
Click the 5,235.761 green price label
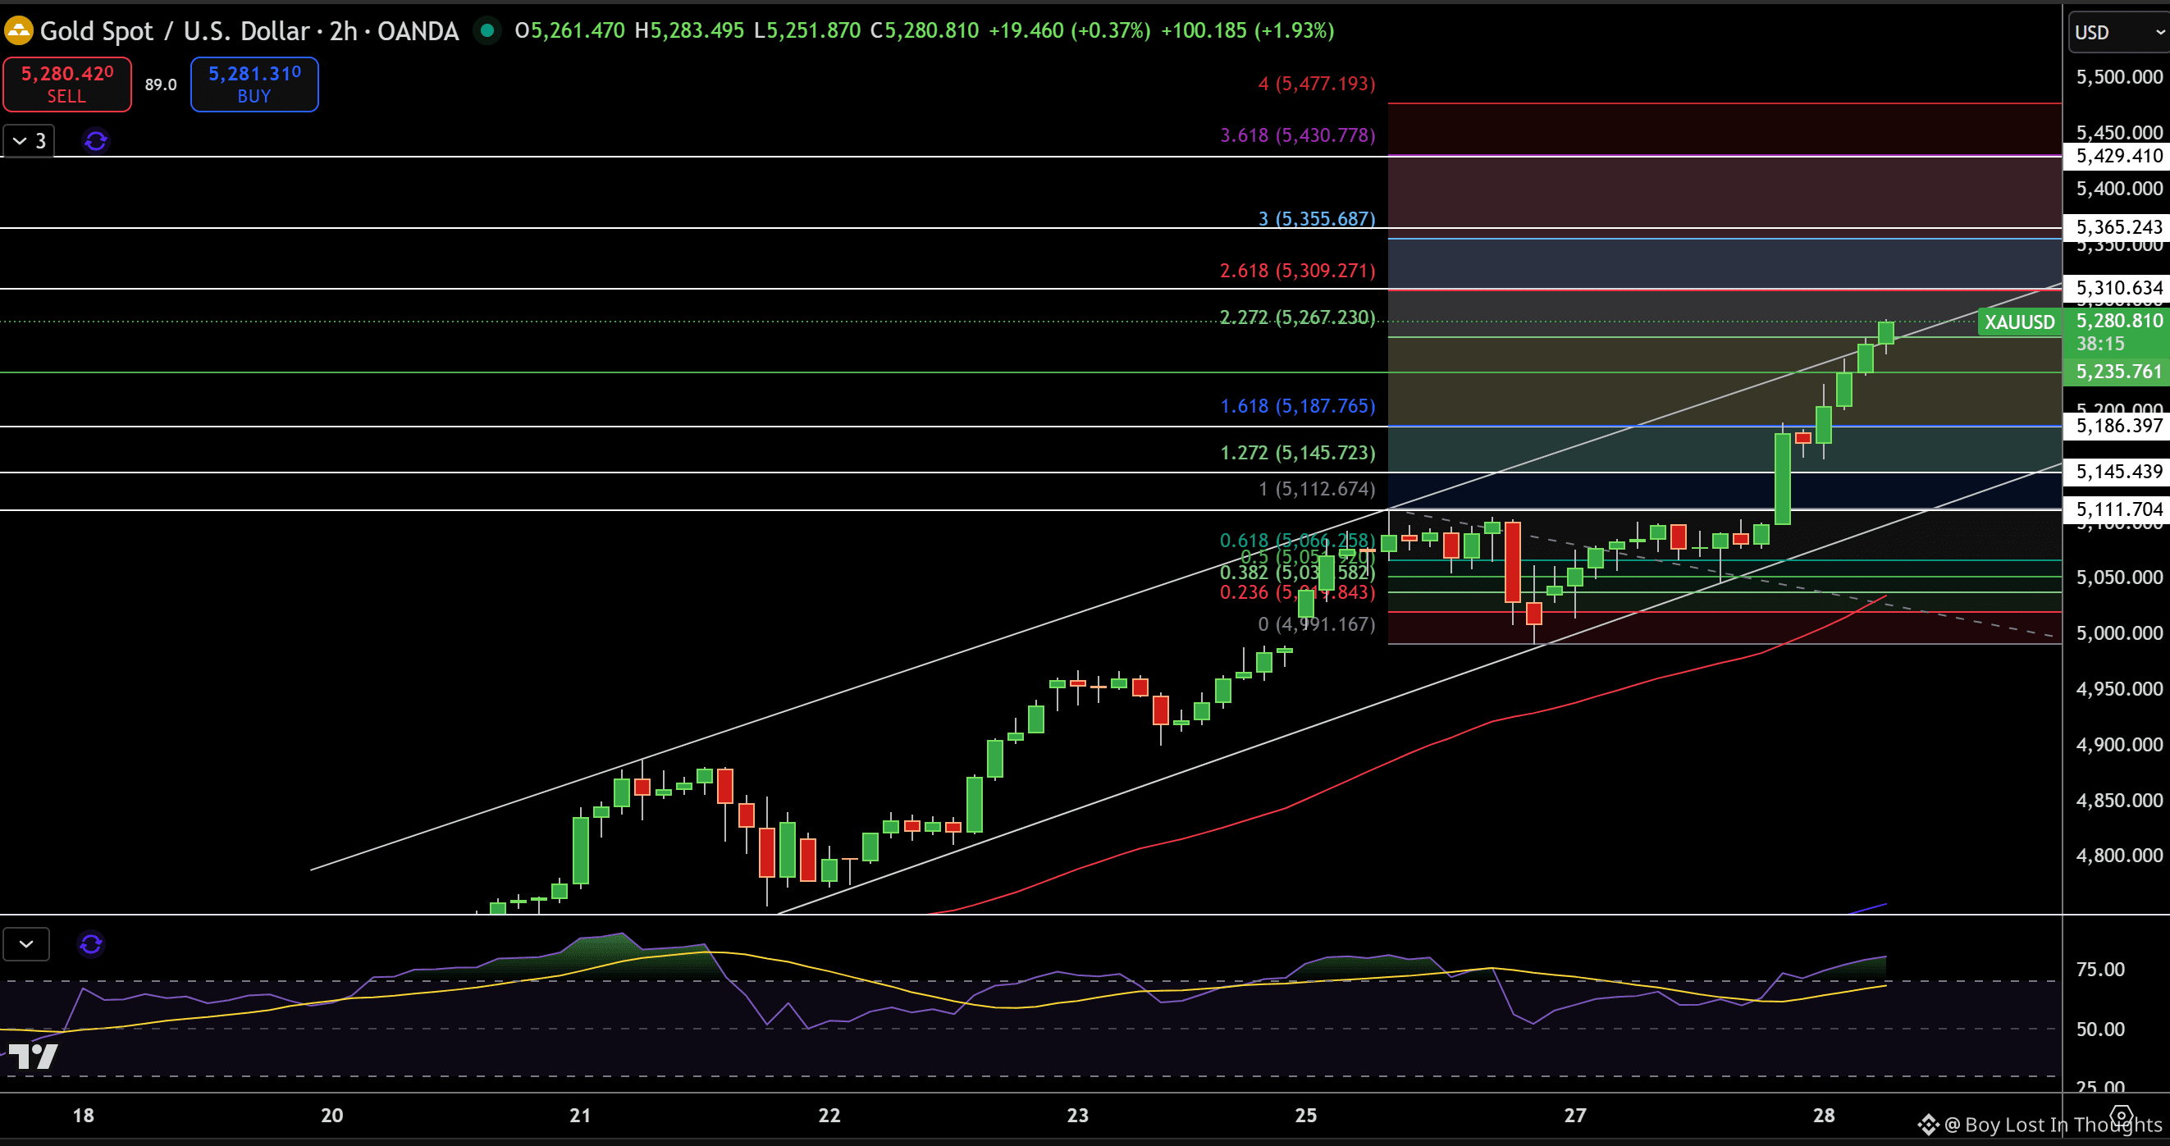[2117, 372]
